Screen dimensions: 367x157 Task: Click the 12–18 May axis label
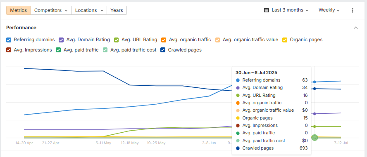coord(130,143)
